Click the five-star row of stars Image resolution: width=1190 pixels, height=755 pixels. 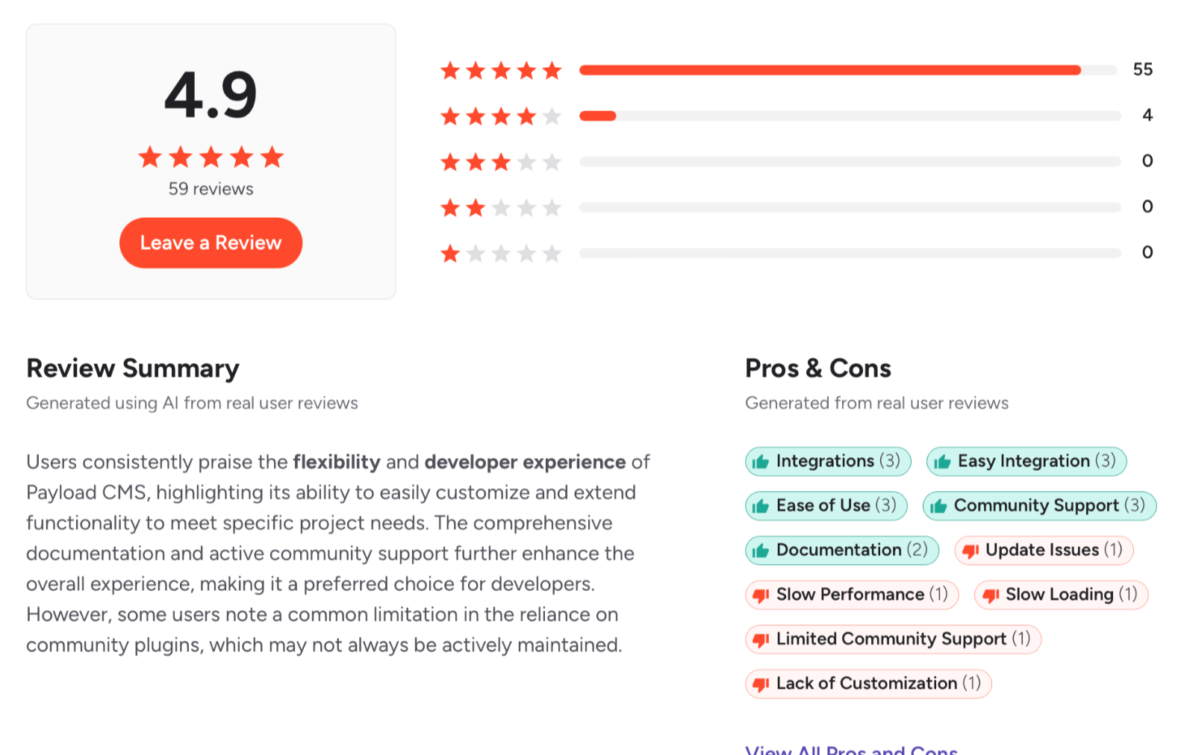tap(501, 71)
